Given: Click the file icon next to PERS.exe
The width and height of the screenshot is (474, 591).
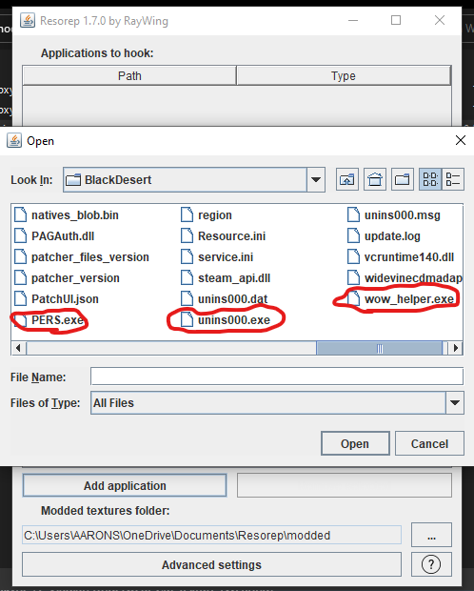Looking at the screenshot, I should coord(20,320).
